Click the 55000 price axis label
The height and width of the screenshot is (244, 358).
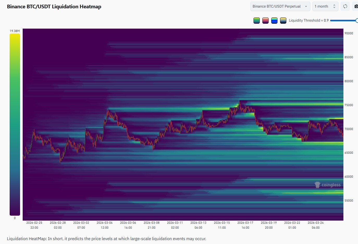349,201
